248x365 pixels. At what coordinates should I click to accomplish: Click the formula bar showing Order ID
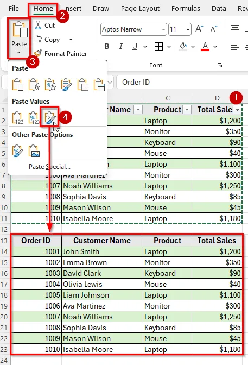coord(182,82)
